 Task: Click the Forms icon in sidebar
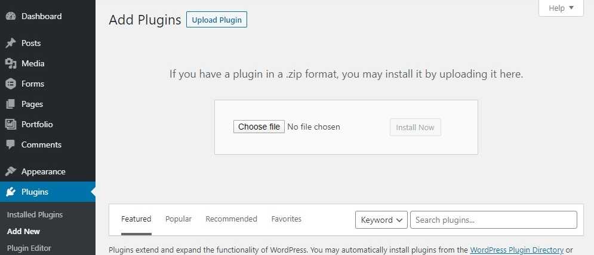tap(11, 84)
